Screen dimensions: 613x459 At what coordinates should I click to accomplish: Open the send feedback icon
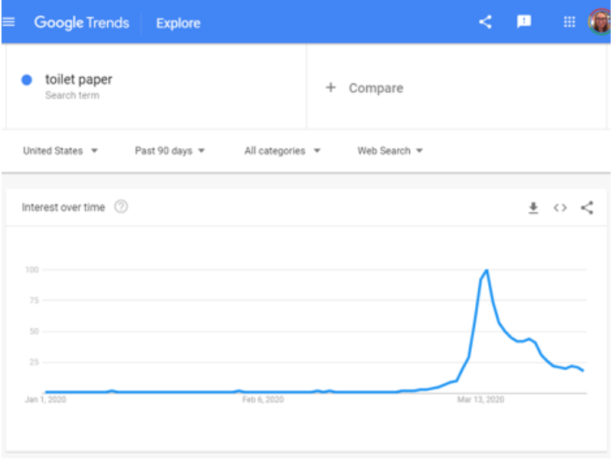click(x=524, y=21)
